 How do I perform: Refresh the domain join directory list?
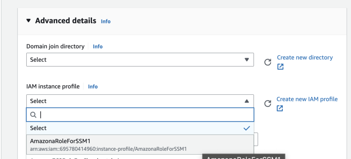tap(268, 62)
